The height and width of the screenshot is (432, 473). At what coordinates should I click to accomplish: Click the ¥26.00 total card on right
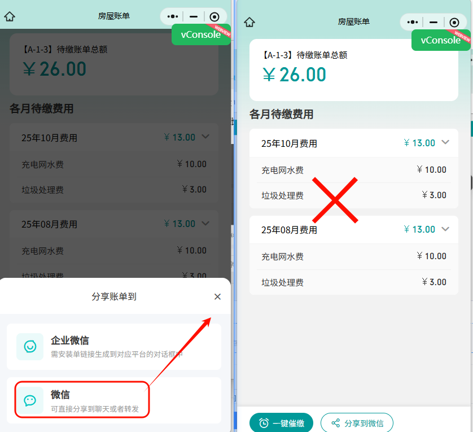point(354,70)
